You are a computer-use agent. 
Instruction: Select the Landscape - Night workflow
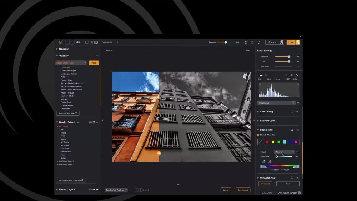(68, 71)
